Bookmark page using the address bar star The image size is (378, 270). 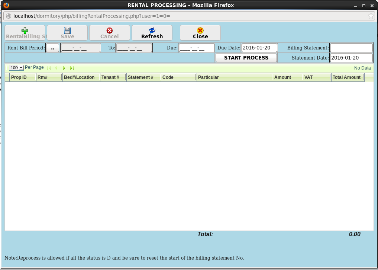pyautogui.click(x=371, y=16)
